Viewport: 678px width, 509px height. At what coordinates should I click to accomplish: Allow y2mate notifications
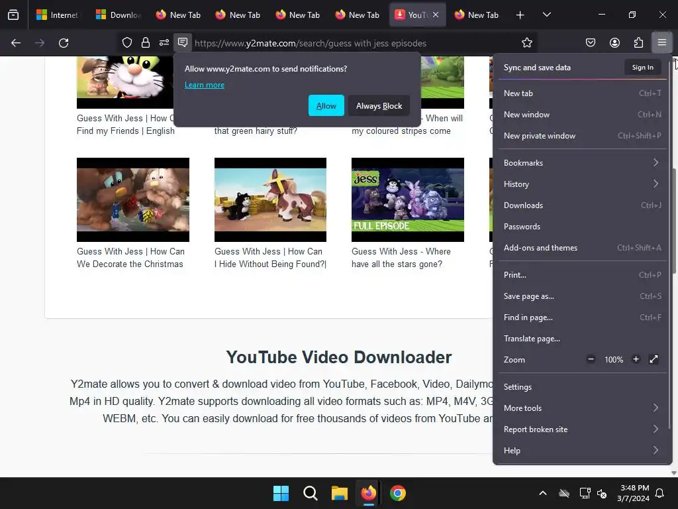326,105
